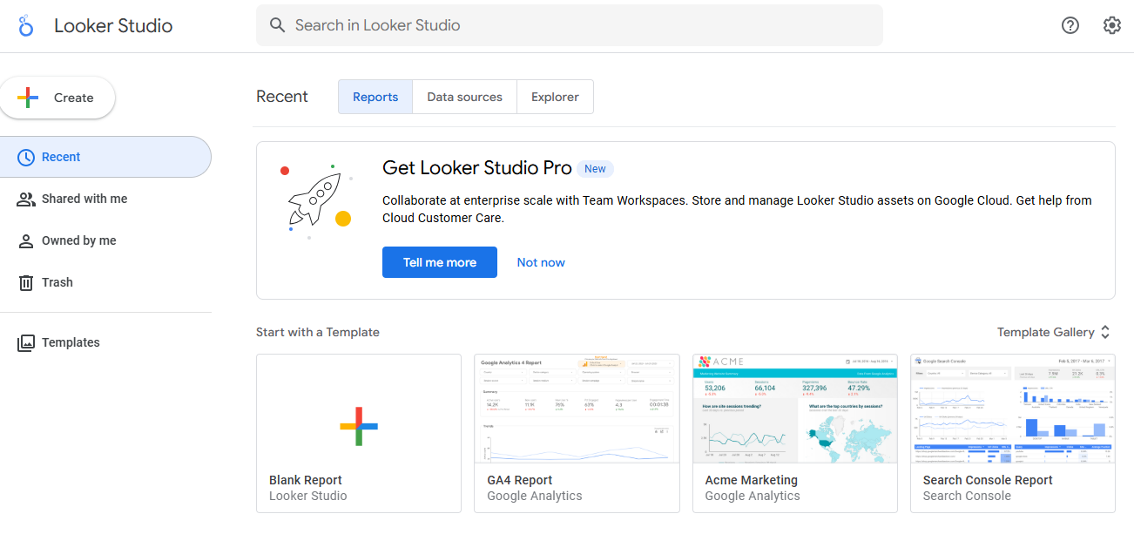
Task: Click the Start with a Template label
Action: (318, 332)
